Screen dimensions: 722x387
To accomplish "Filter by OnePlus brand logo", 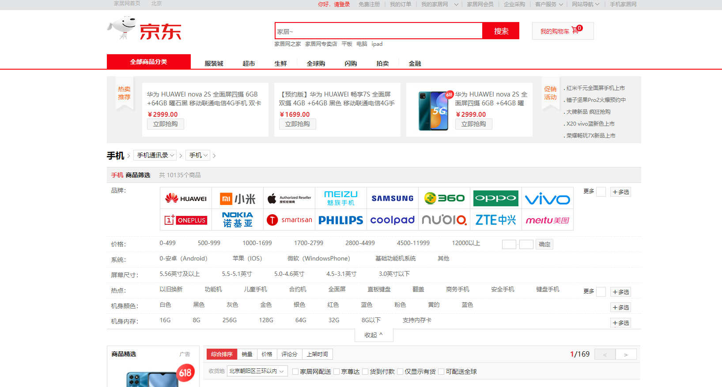I will click(x=186, y=220).
